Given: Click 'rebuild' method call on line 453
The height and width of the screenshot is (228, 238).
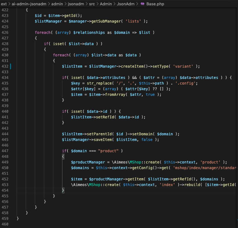Looking at the screenshot, I should (x=192, y=185).
